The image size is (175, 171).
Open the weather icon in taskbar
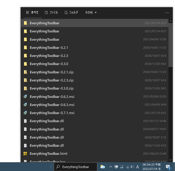pyautogui.click(x=103, y=167)
